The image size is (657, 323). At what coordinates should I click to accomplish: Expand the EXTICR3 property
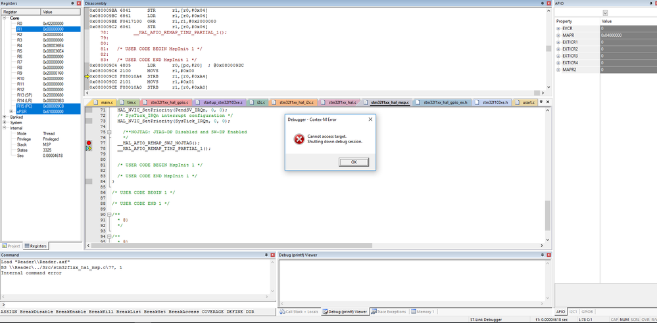[x=558, y=56]
